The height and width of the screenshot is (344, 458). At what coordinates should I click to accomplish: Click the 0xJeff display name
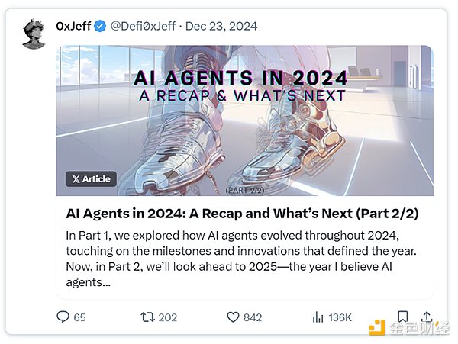click(x=73, y=27)
